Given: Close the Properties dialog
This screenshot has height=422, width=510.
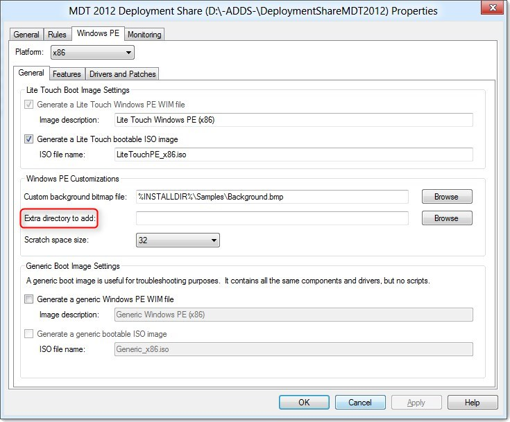Looking at the screenshot, I should [x=493, y=7].
